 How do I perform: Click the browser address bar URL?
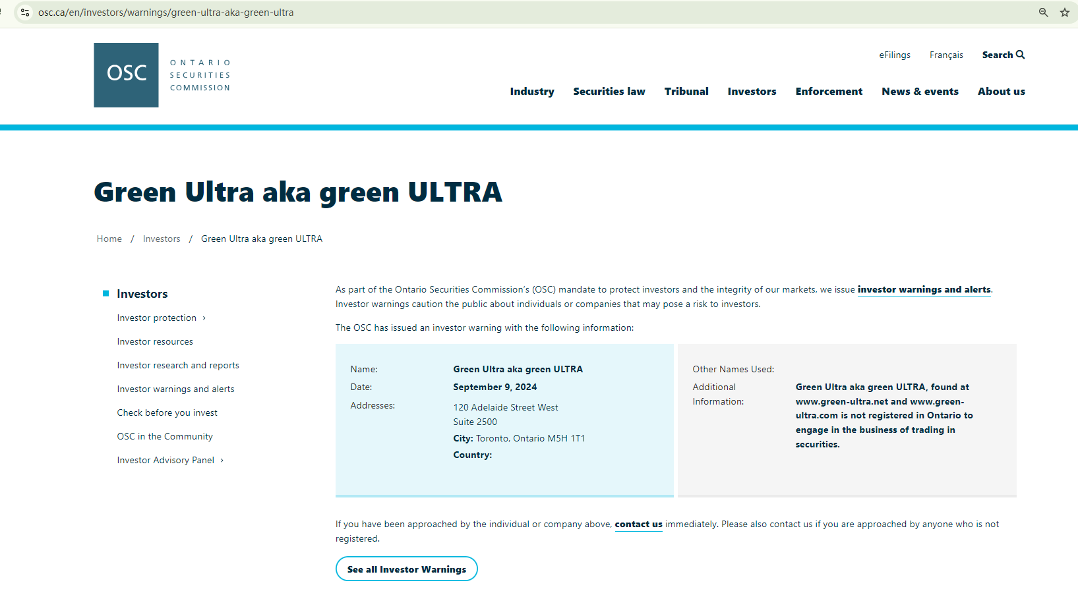166,13
